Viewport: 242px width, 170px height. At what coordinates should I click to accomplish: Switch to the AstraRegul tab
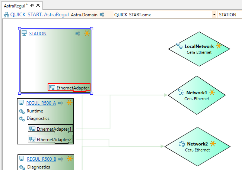[14, 6]
